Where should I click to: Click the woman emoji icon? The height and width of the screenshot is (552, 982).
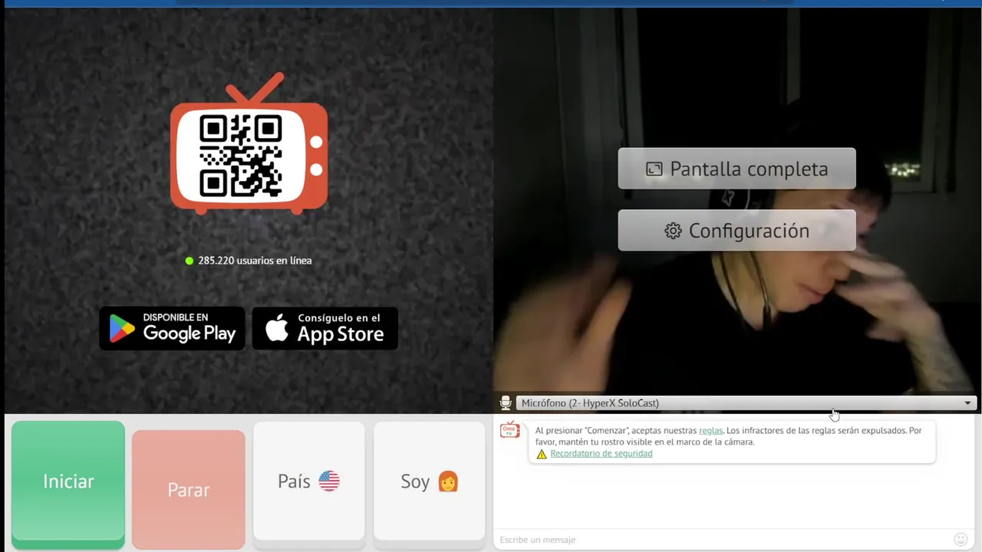(448, 481)
